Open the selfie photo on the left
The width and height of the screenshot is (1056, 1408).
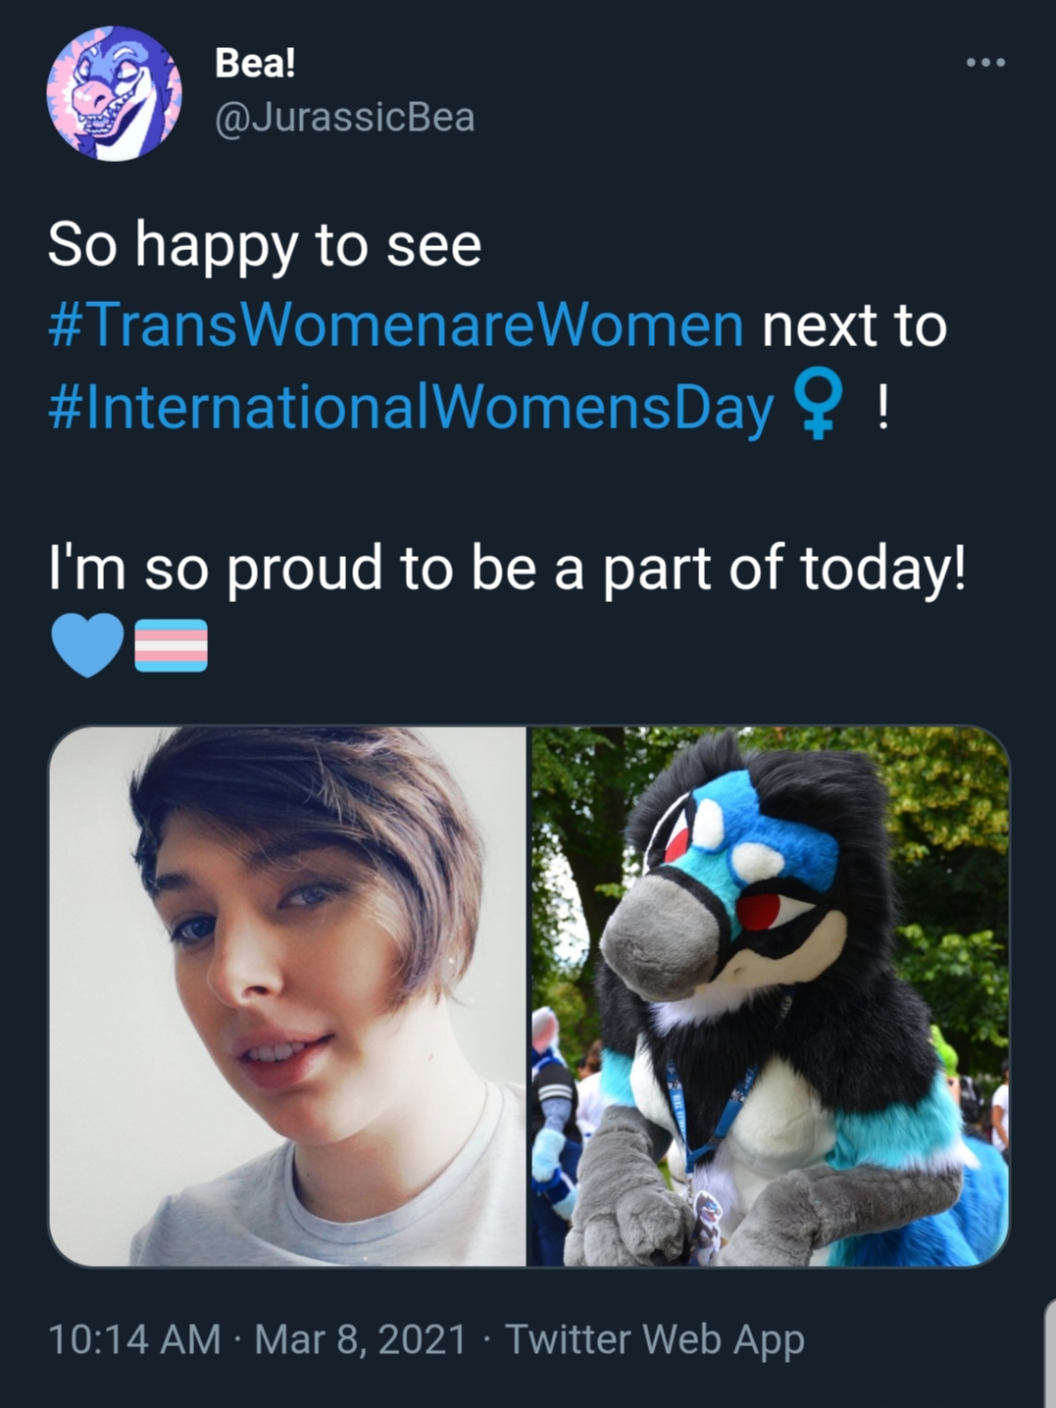(287, 995)
